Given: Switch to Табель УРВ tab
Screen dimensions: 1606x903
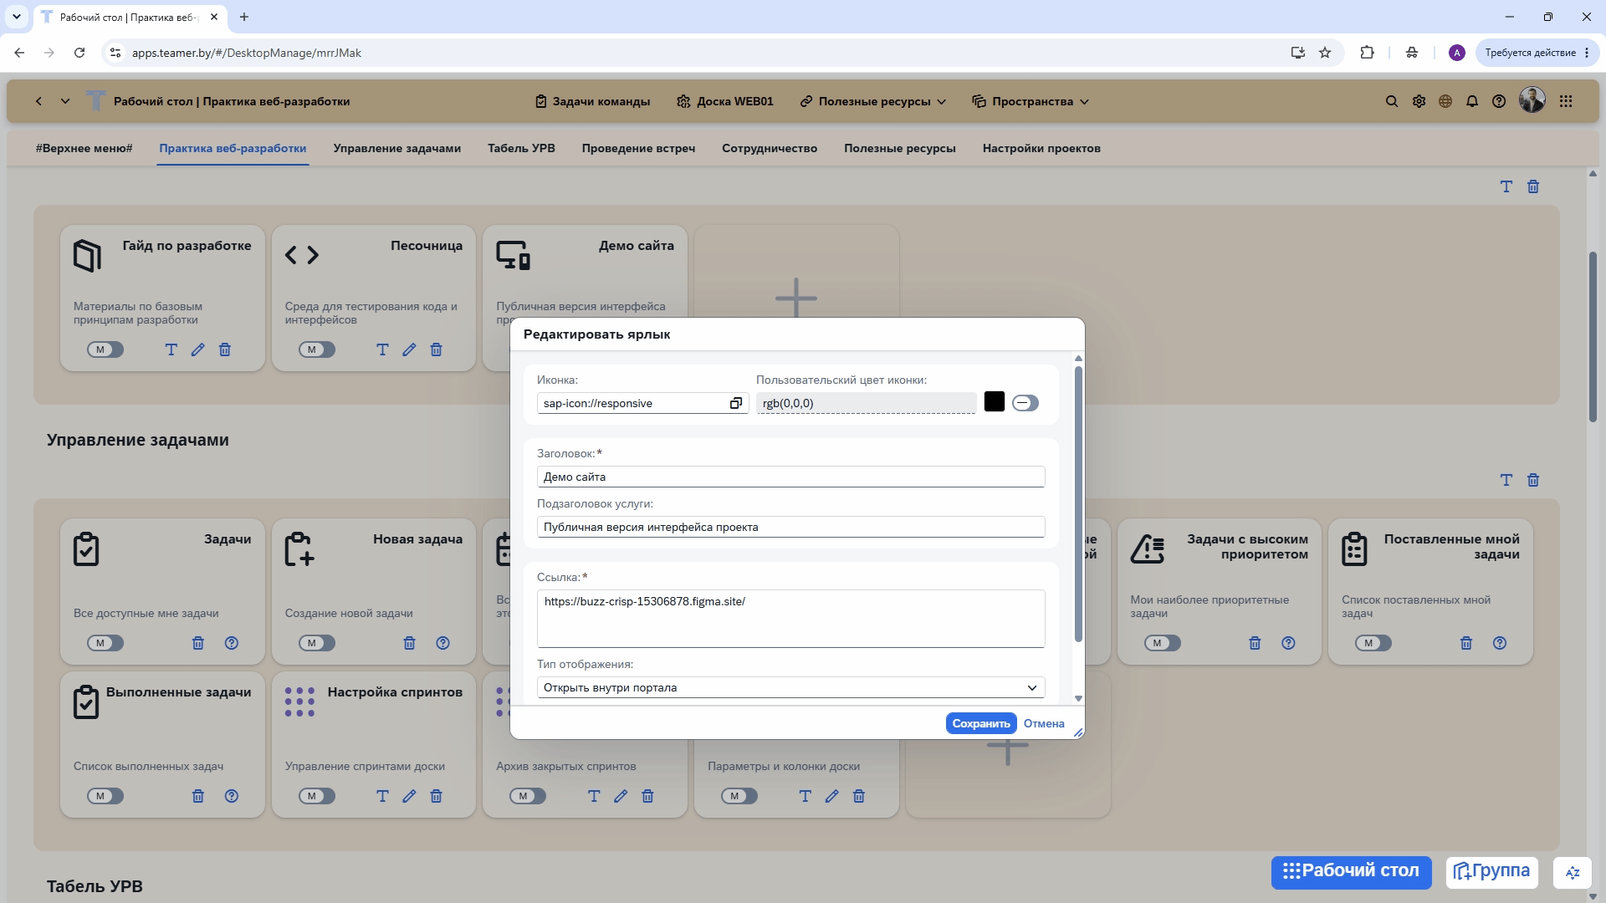Looking at the screenshot, I should 521,148.
